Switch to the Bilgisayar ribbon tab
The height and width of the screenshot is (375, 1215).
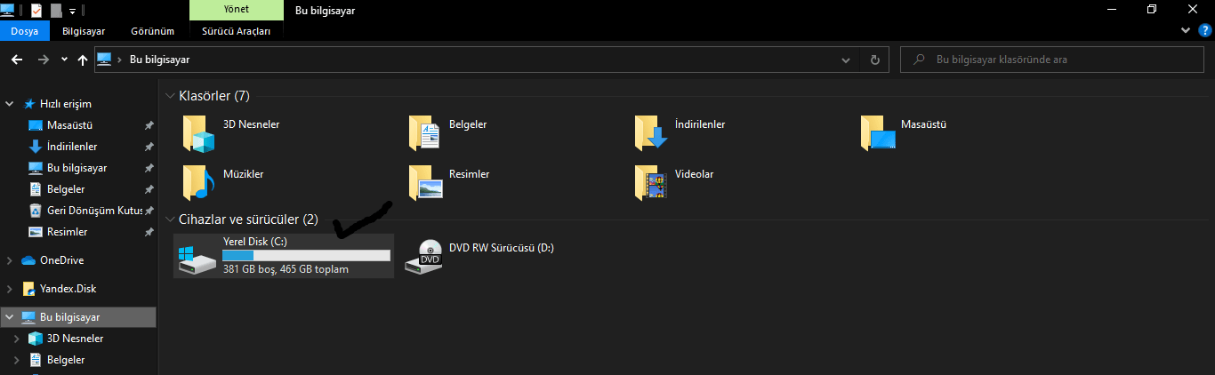coord(84,30)
